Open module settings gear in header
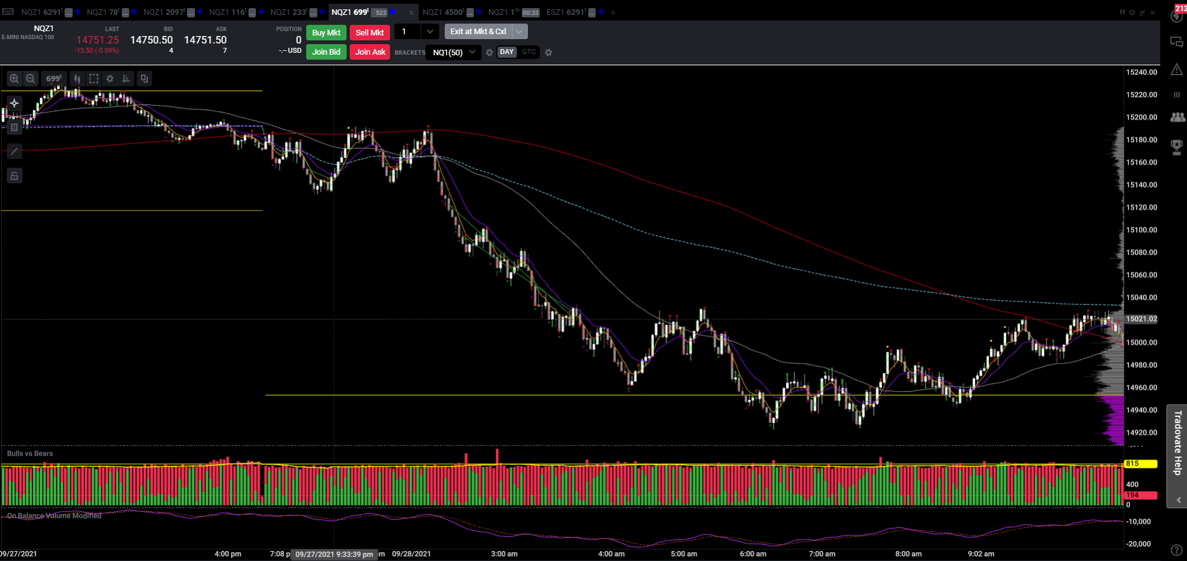Image resolution: width=1187 pixels, height=561 pixels. pyautogui.click(x=1132, y=12)
